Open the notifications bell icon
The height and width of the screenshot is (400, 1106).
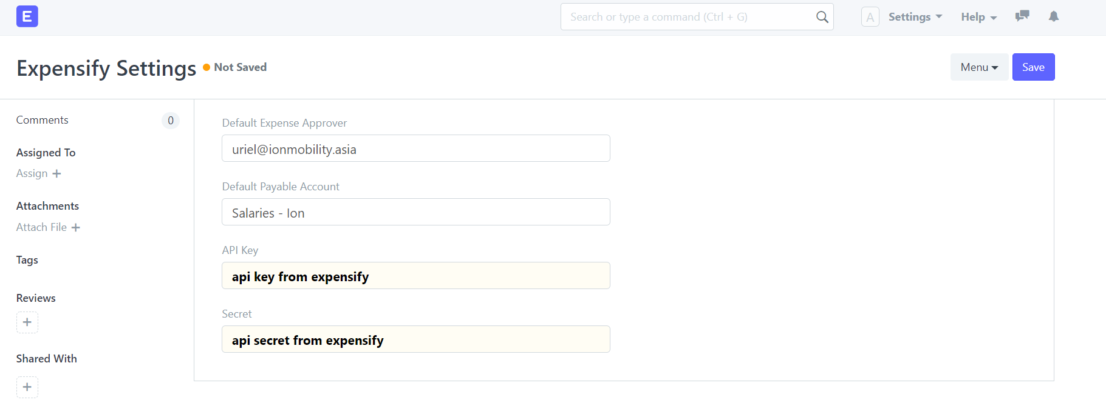(1053, 16)
